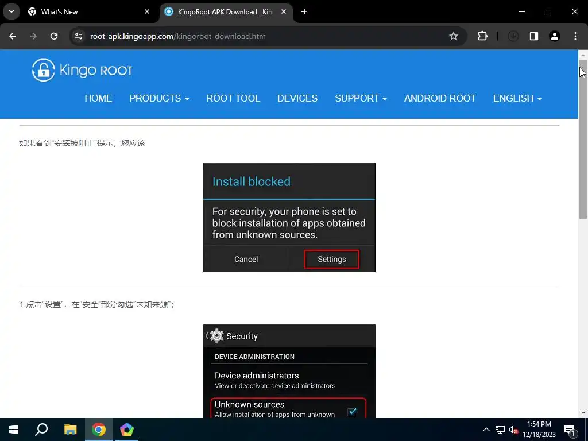Click the Kingo ROOT logo

[82, 70]
